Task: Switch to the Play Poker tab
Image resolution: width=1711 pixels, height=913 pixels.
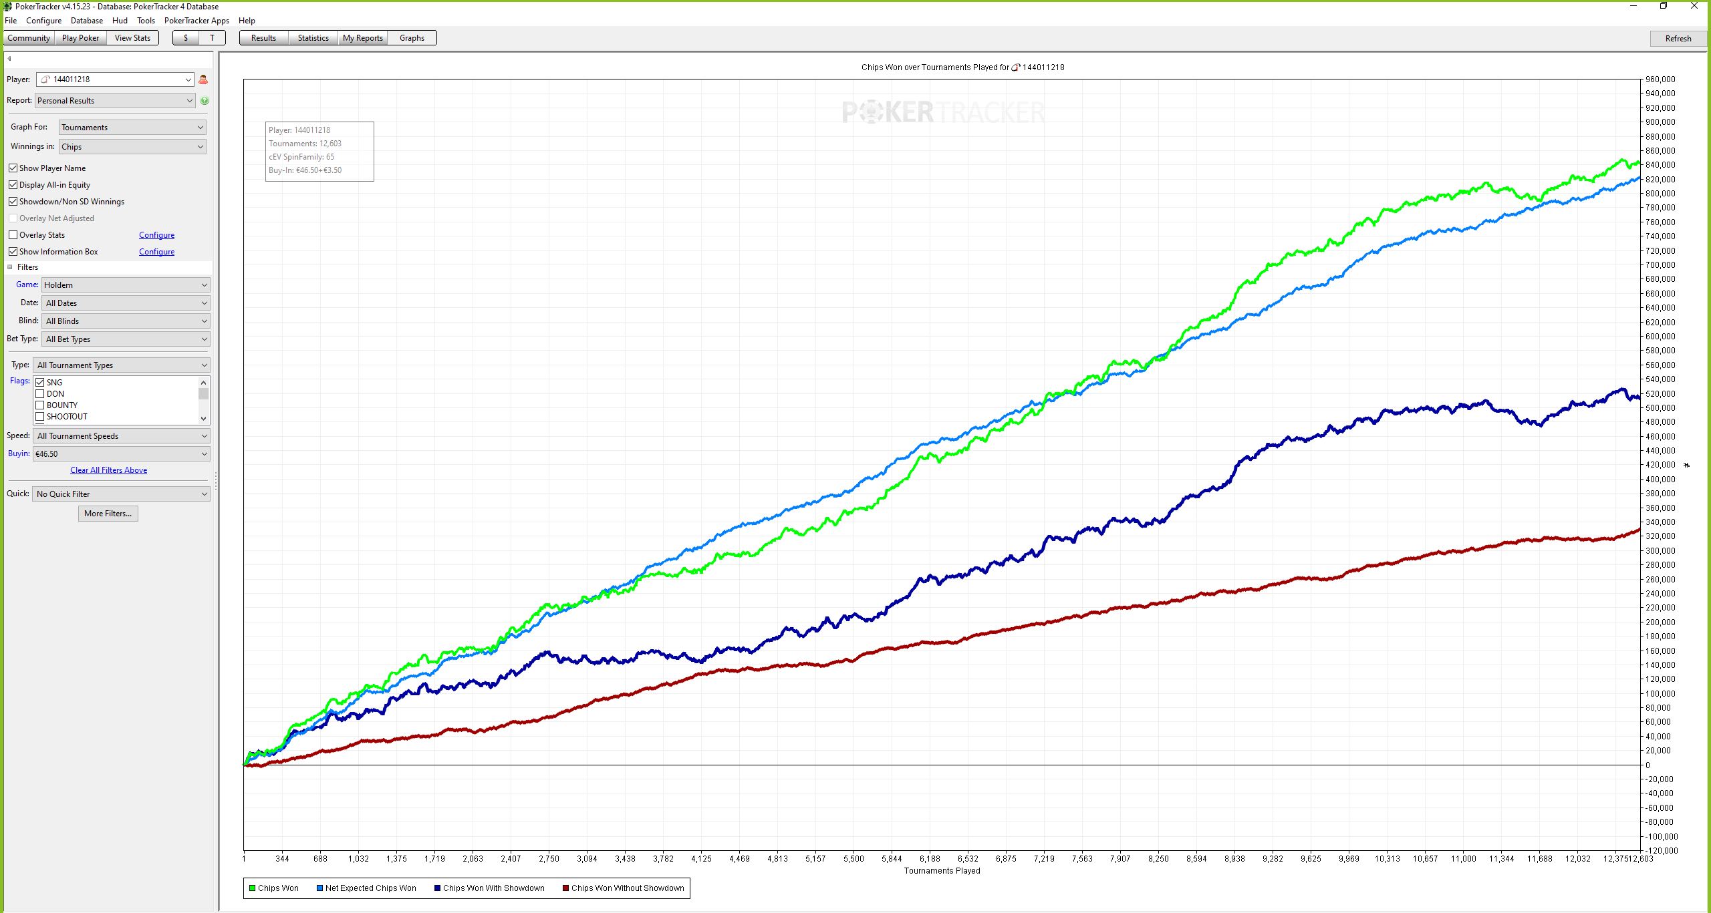Action: click(x=80, y=38)
